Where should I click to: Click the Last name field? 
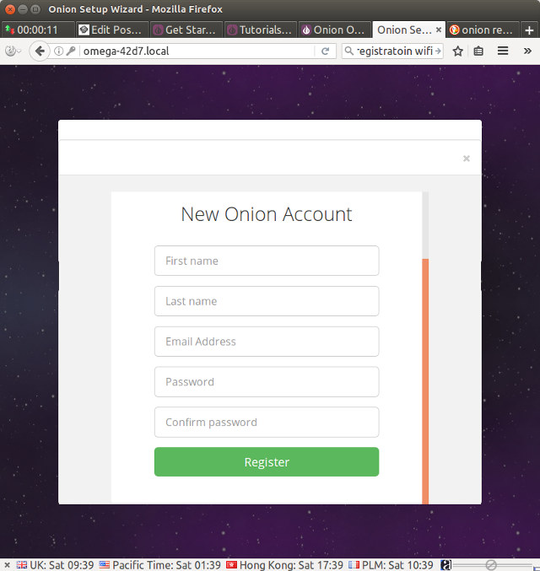point(267,301)
